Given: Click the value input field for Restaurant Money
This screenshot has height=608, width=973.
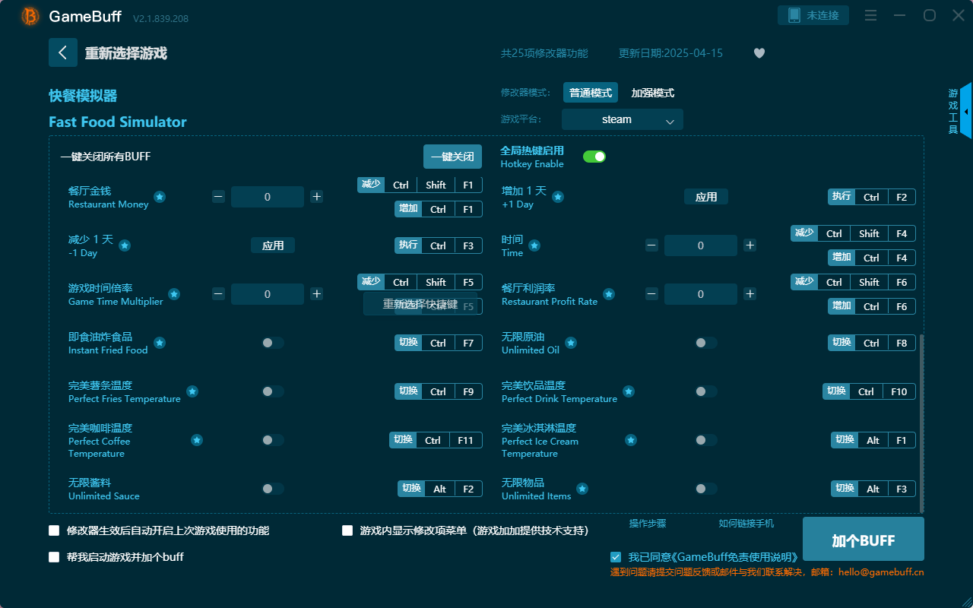Looking at the screenshot, I should coord(267,196).
